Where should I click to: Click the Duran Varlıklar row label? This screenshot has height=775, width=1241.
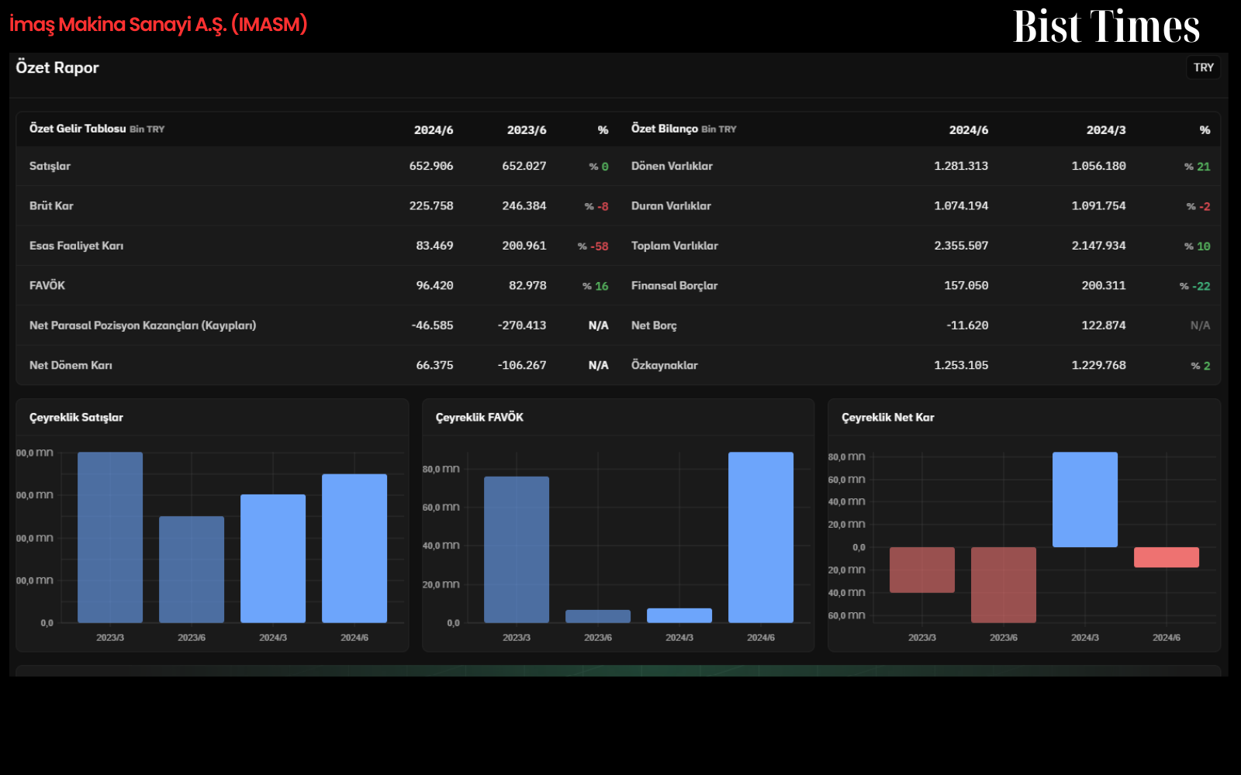coord(671,205)
